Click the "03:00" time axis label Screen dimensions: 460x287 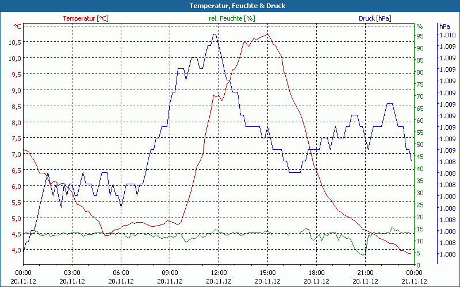click(x=72, y=273)
